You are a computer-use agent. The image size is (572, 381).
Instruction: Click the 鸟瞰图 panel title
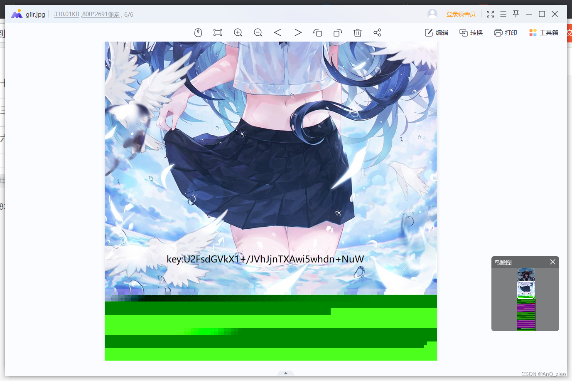503,262
